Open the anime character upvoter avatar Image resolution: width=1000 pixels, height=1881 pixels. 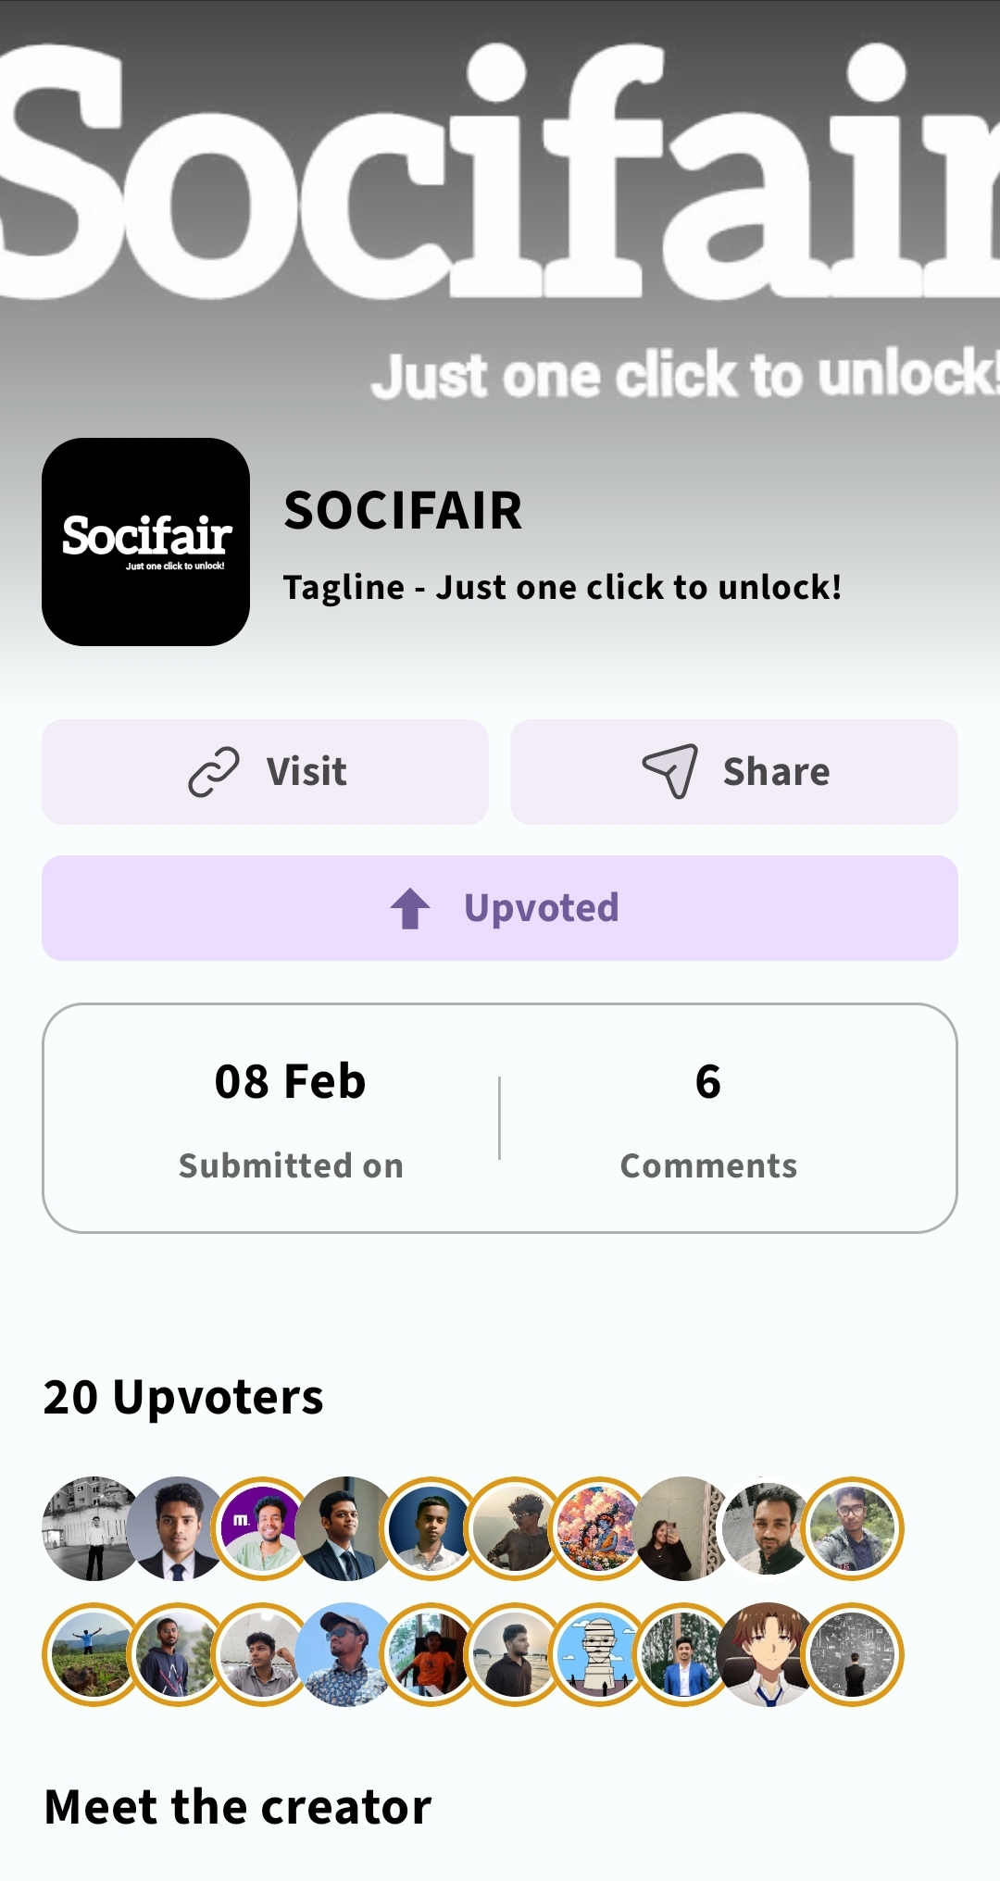tap(768, 1654)
